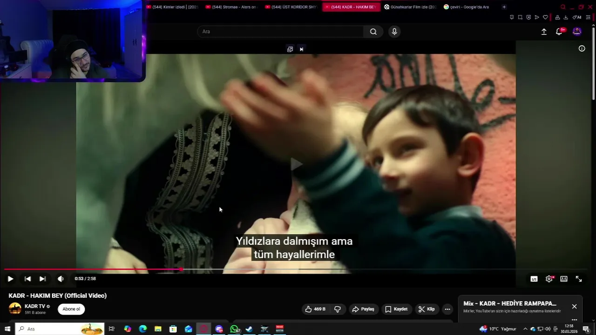Create a clip with Klip button
Image resolution: width=596 pixels, height=335 pixels.
[427, 309]
